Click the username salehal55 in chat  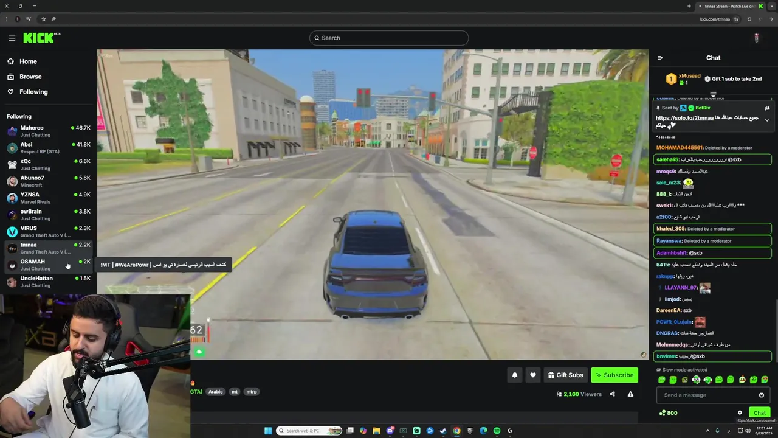click(668, 159)
